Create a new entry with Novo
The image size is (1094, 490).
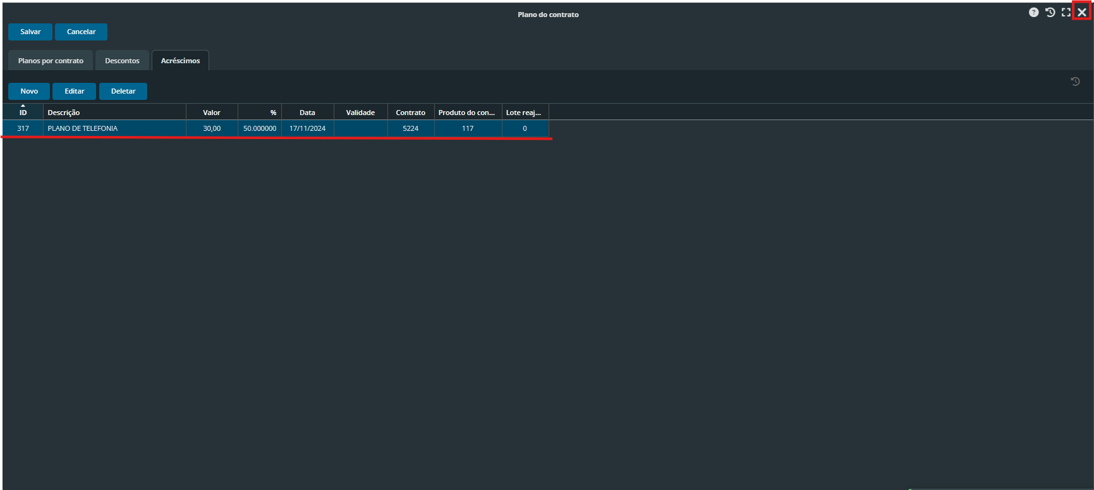click(x=29, y=91)
